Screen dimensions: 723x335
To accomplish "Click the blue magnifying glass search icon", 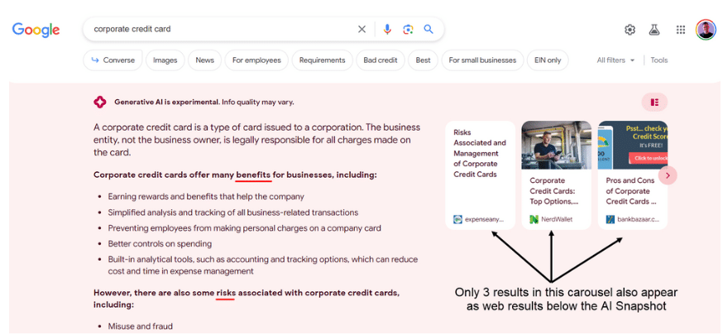I will 429,30.
